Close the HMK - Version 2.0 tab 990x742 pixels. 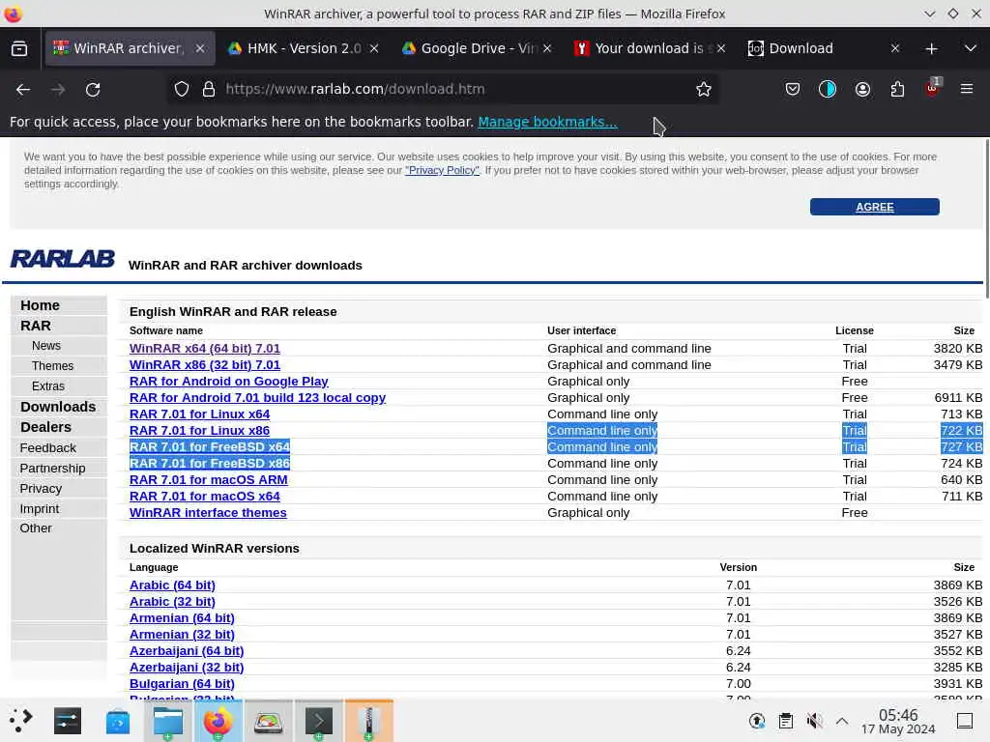click(374, 48)
